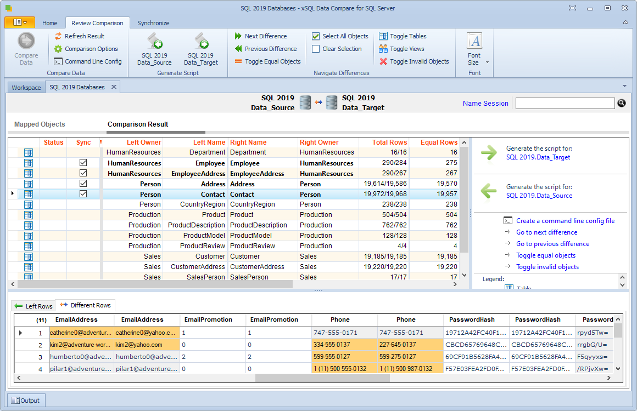Screen dimensions: 637x411
Task: Open the application menu dropdown button
Action: [x=20, y=22]
